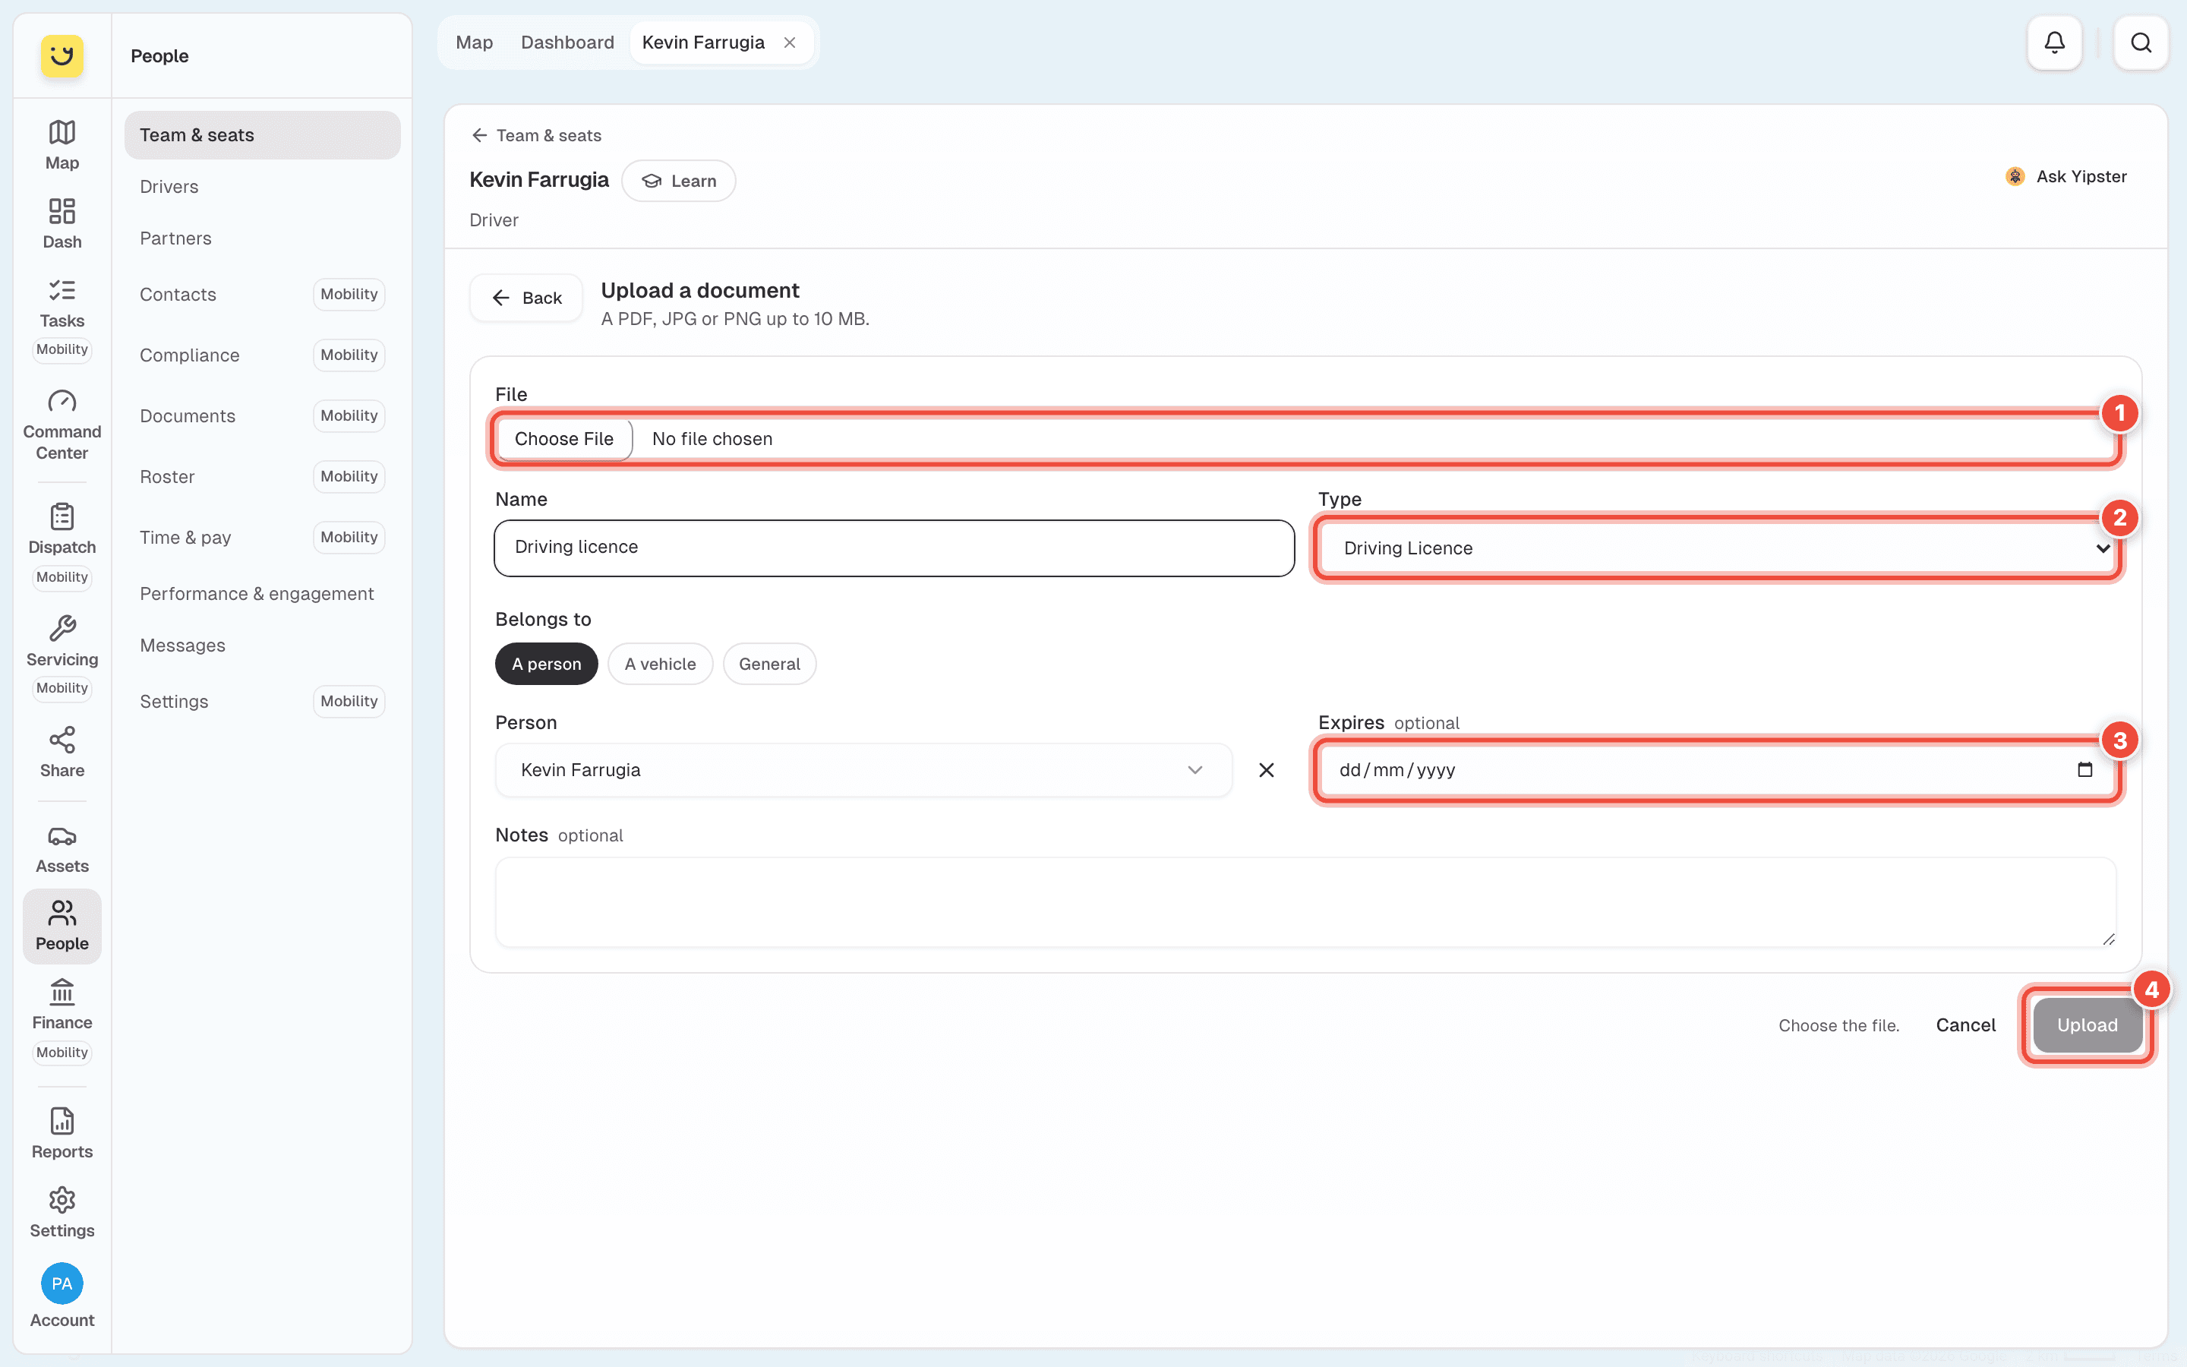The image size is (2187, 1367).
Task: Clear the selected person with X
Action: [1266, 769]
